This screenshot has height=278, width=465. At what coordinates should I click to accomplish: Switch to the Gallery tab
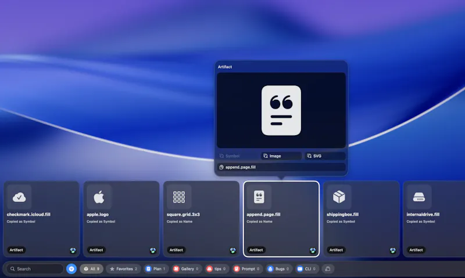click(x=186, y=269)
